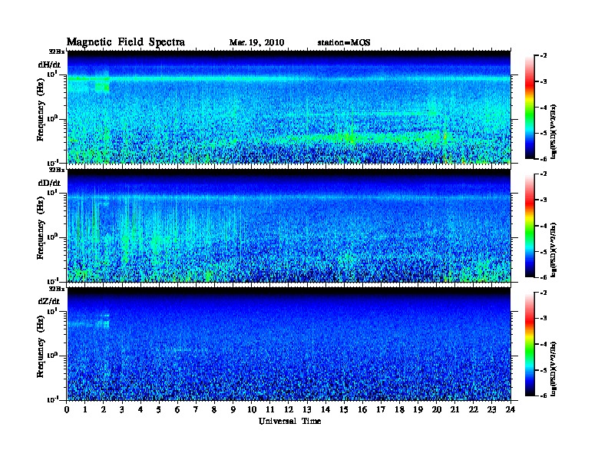Click the "station=MOS" label
Viewport: 608px width, 470px height.
click(344, 43)
